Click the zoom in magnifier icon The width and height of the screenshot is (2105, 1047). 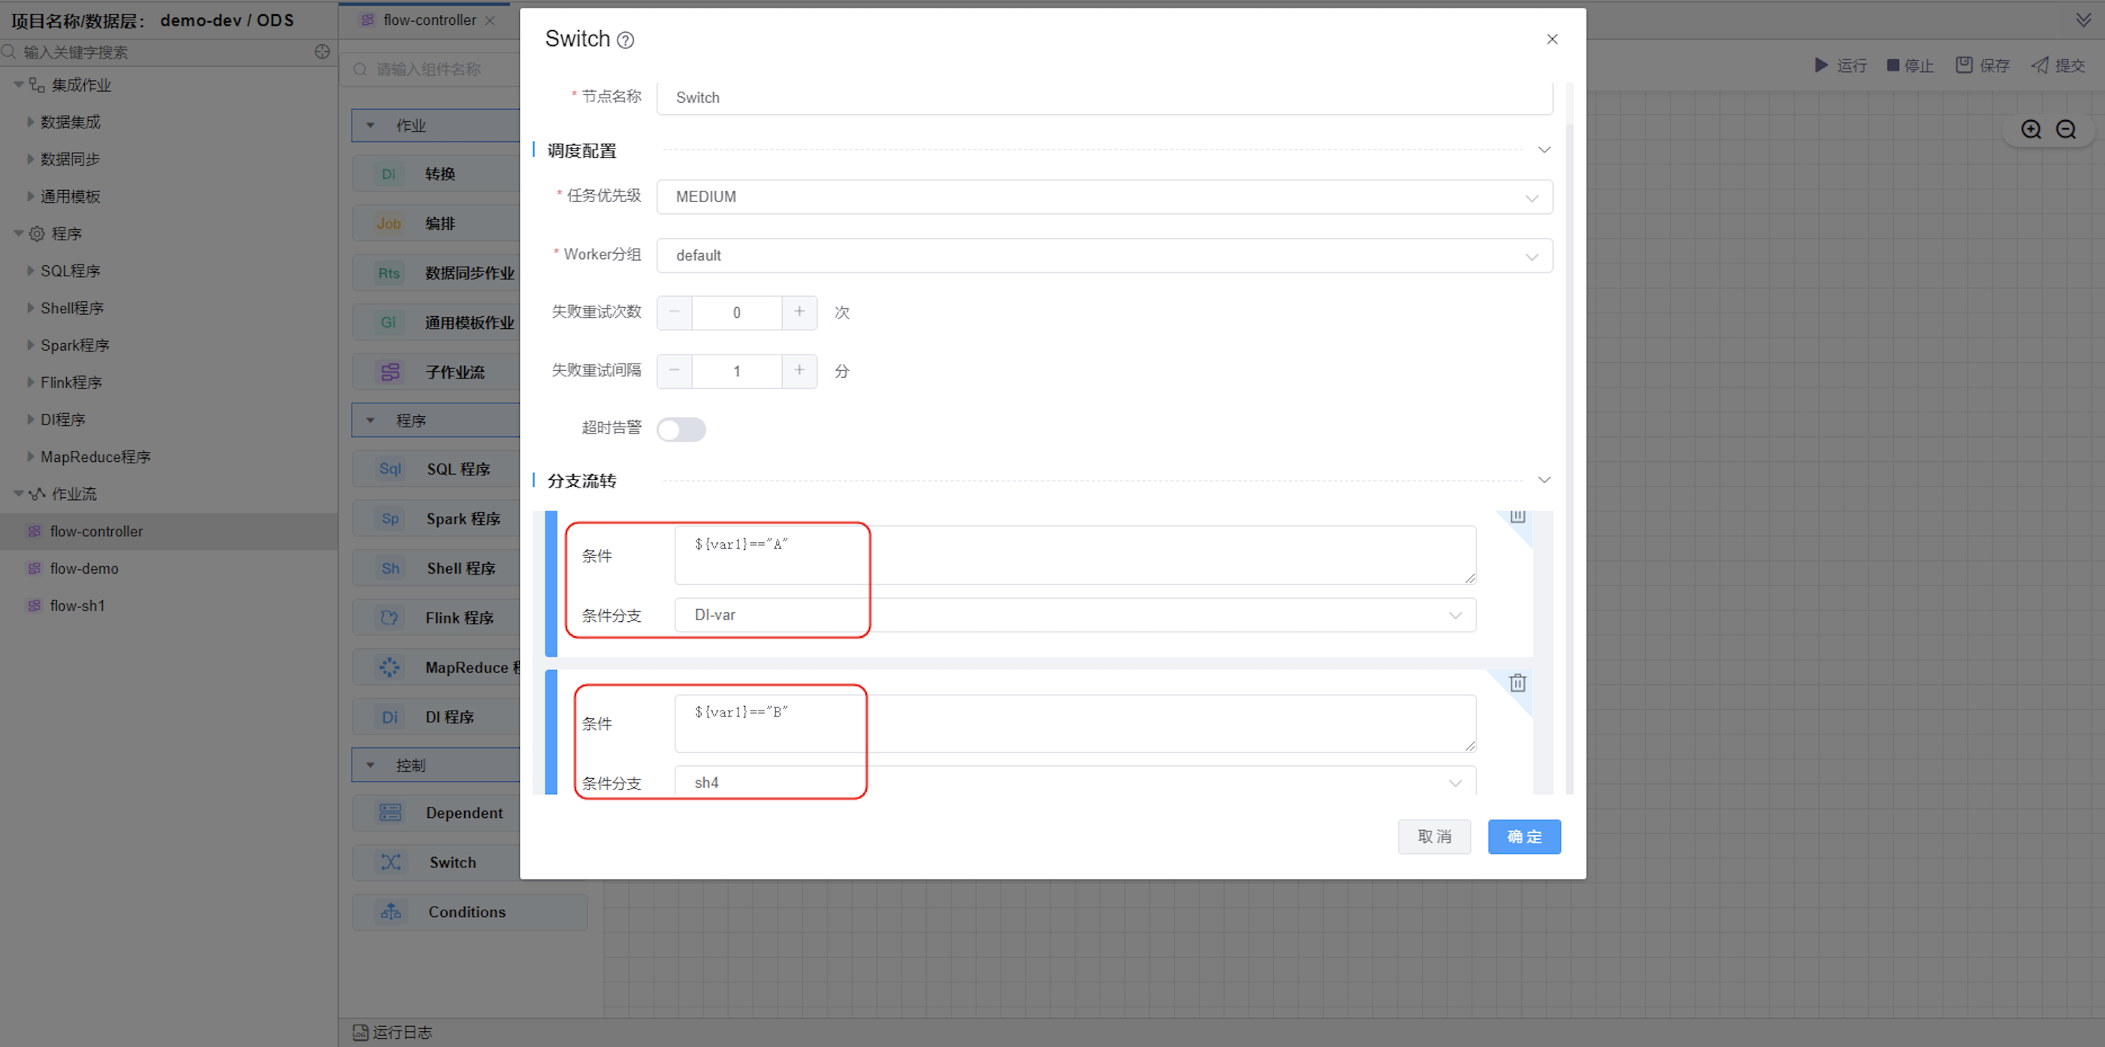2031,129
